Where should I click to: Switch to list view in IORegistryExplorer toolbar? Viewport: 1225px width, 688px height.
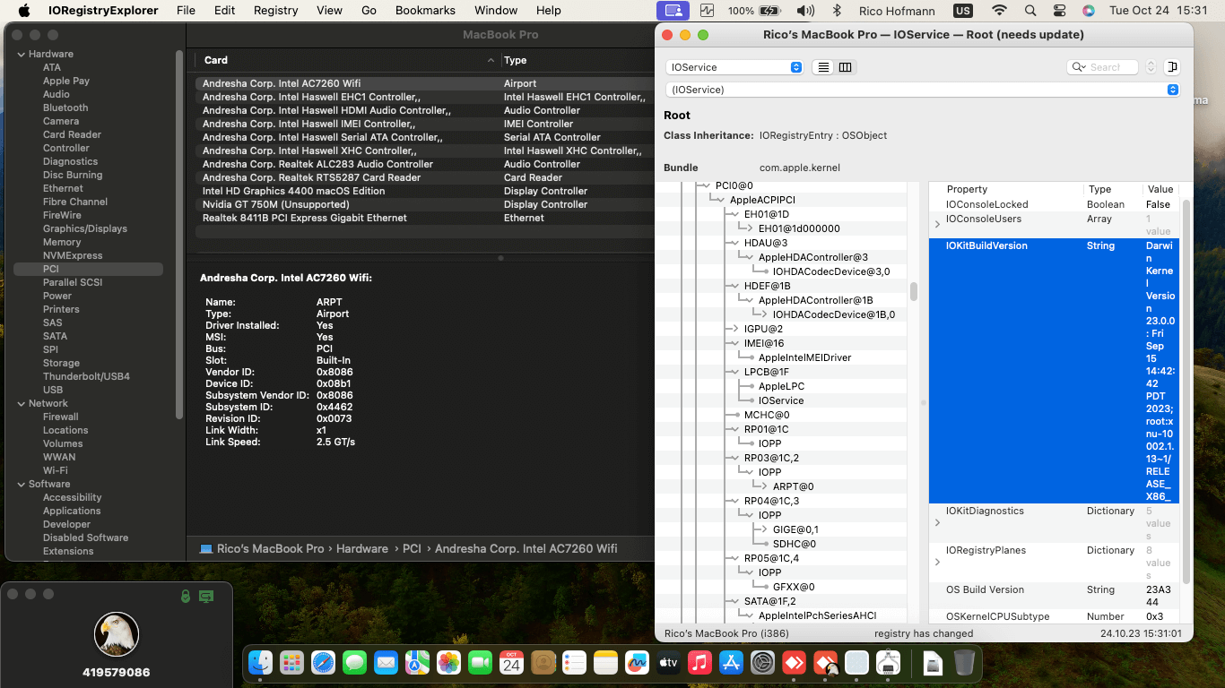[x=823, y=67]
